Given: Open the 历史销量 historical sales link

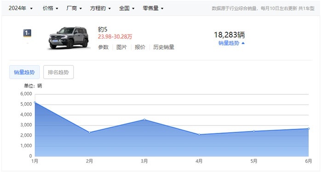Looking at the screenshot, I should (x=163, y=47).
